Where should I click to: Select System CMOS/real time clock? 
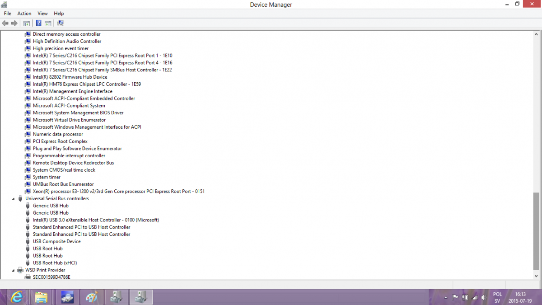coord(64,170)
